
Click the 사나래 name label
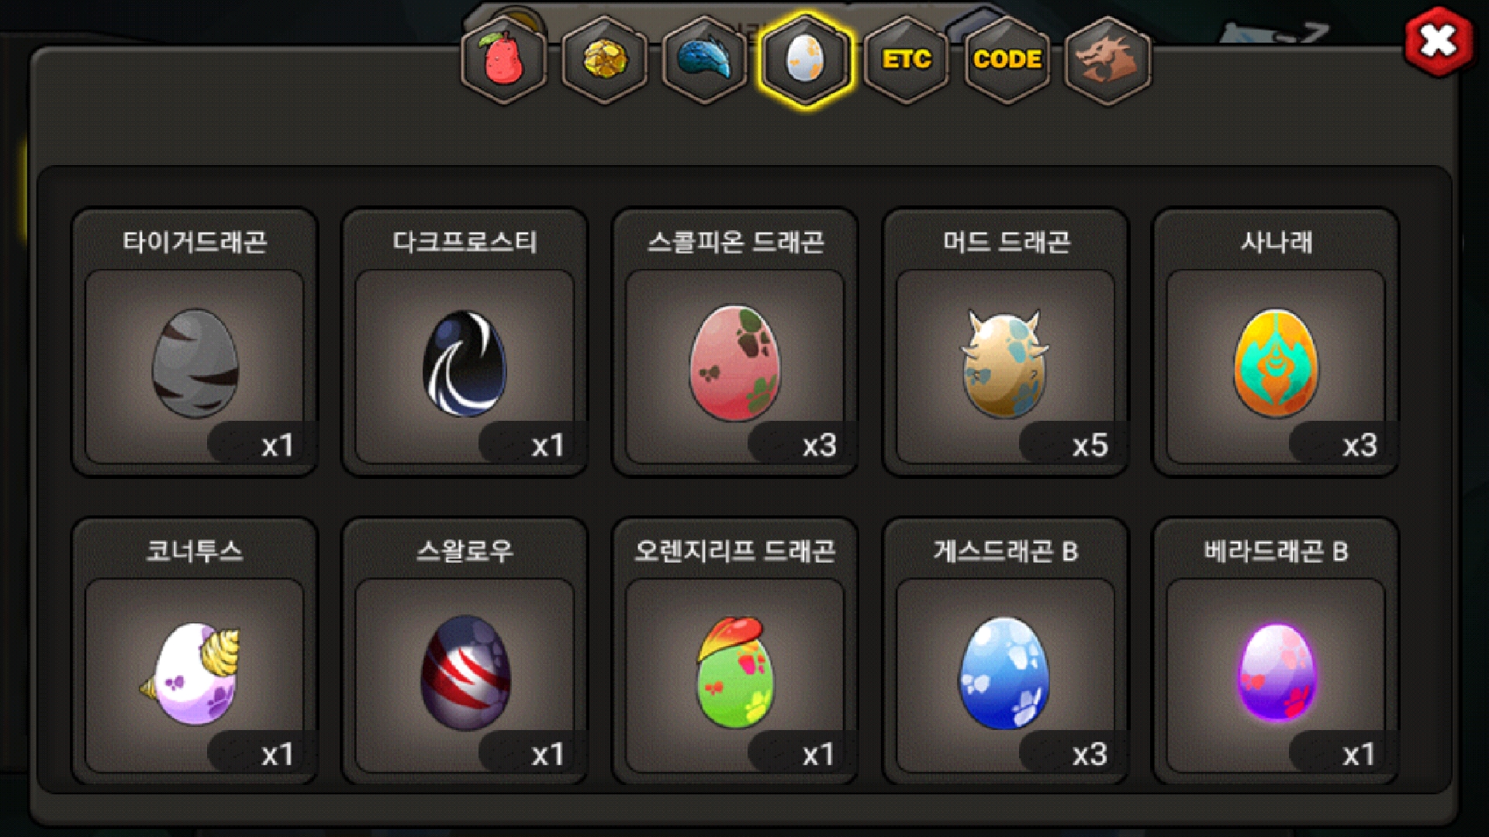(1277, 243)
